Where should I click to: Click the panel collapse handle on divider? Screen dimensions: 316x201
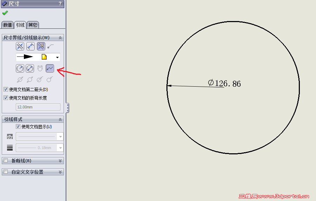[x=68, y=108]
